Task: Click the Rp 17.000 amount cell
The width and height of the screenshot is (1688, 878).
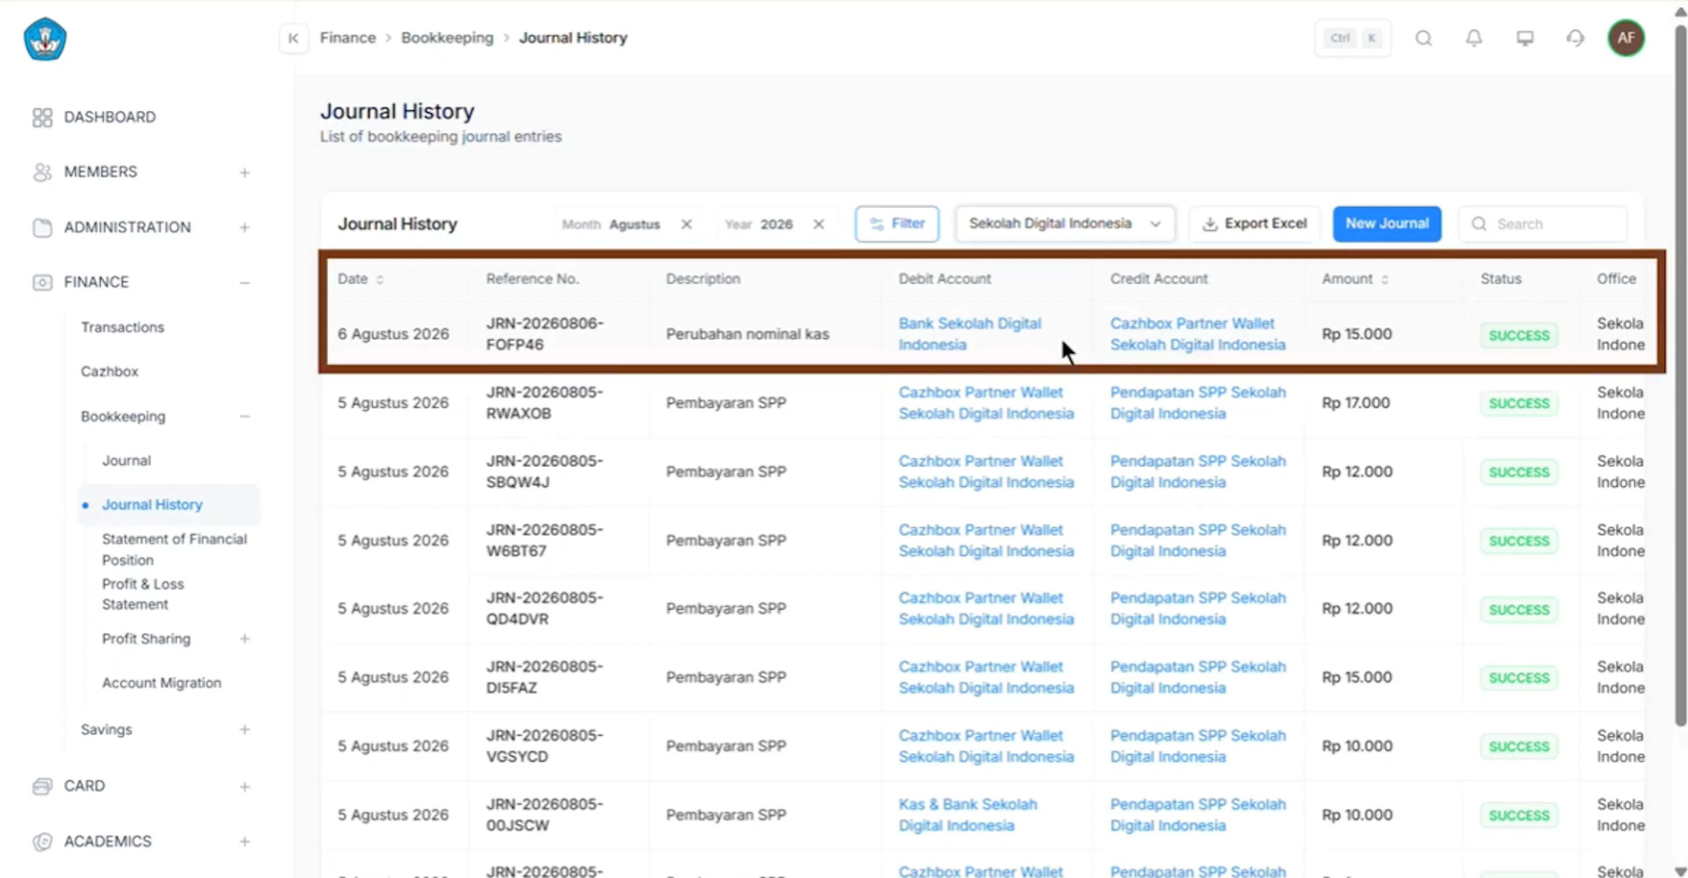Action: click(x=1355, y=403)
